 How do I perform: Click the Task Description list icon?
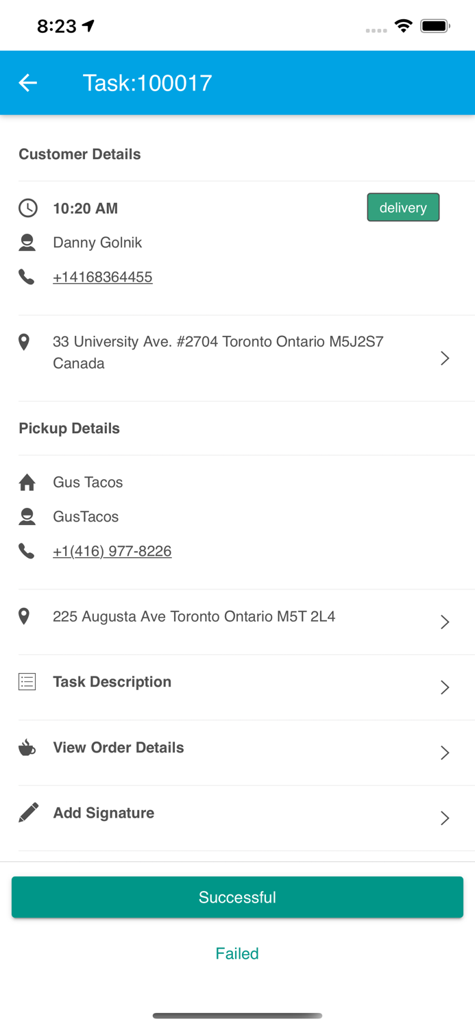[26, 681]
